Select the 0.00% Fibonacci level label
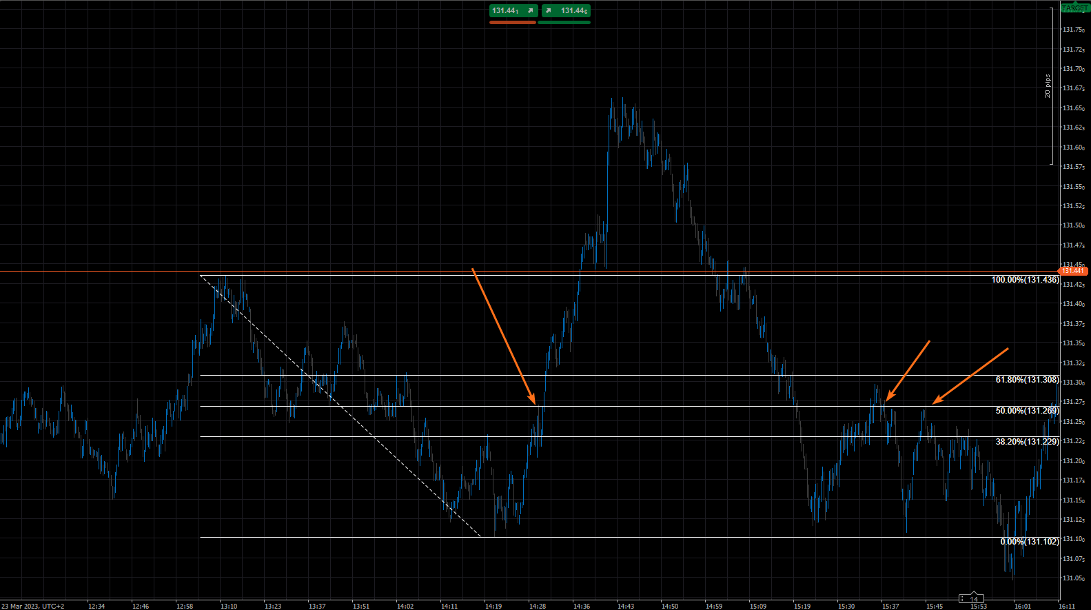Viewport: 1091px width, 610px height. pyautogui.click(x=1029, y=542)
